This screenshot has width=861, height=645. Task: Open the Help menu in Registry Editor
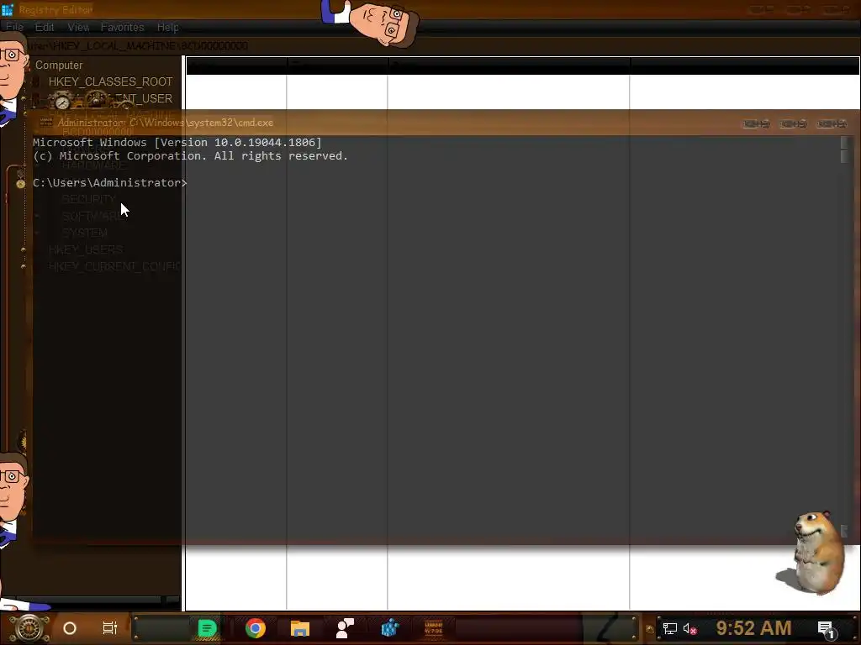point(168,27)
